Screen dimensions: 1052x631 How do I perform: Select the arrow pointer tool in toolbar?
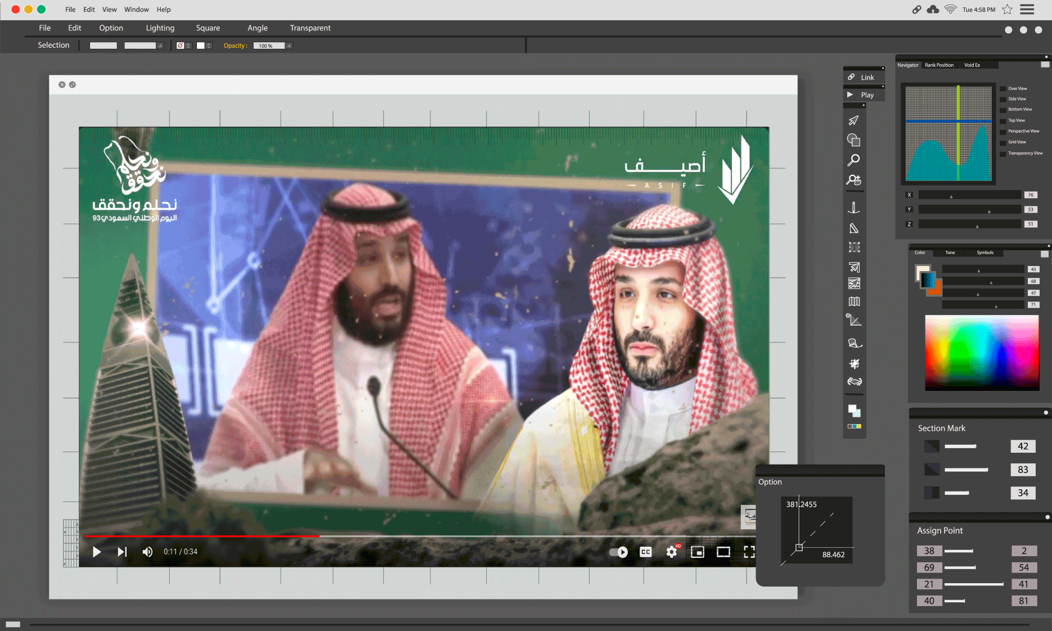coord(853,120)
